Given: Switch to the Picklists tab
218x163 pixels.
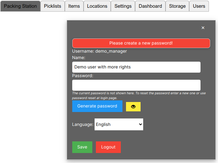Looking at the screenshot, I should (x=52, y=6).
